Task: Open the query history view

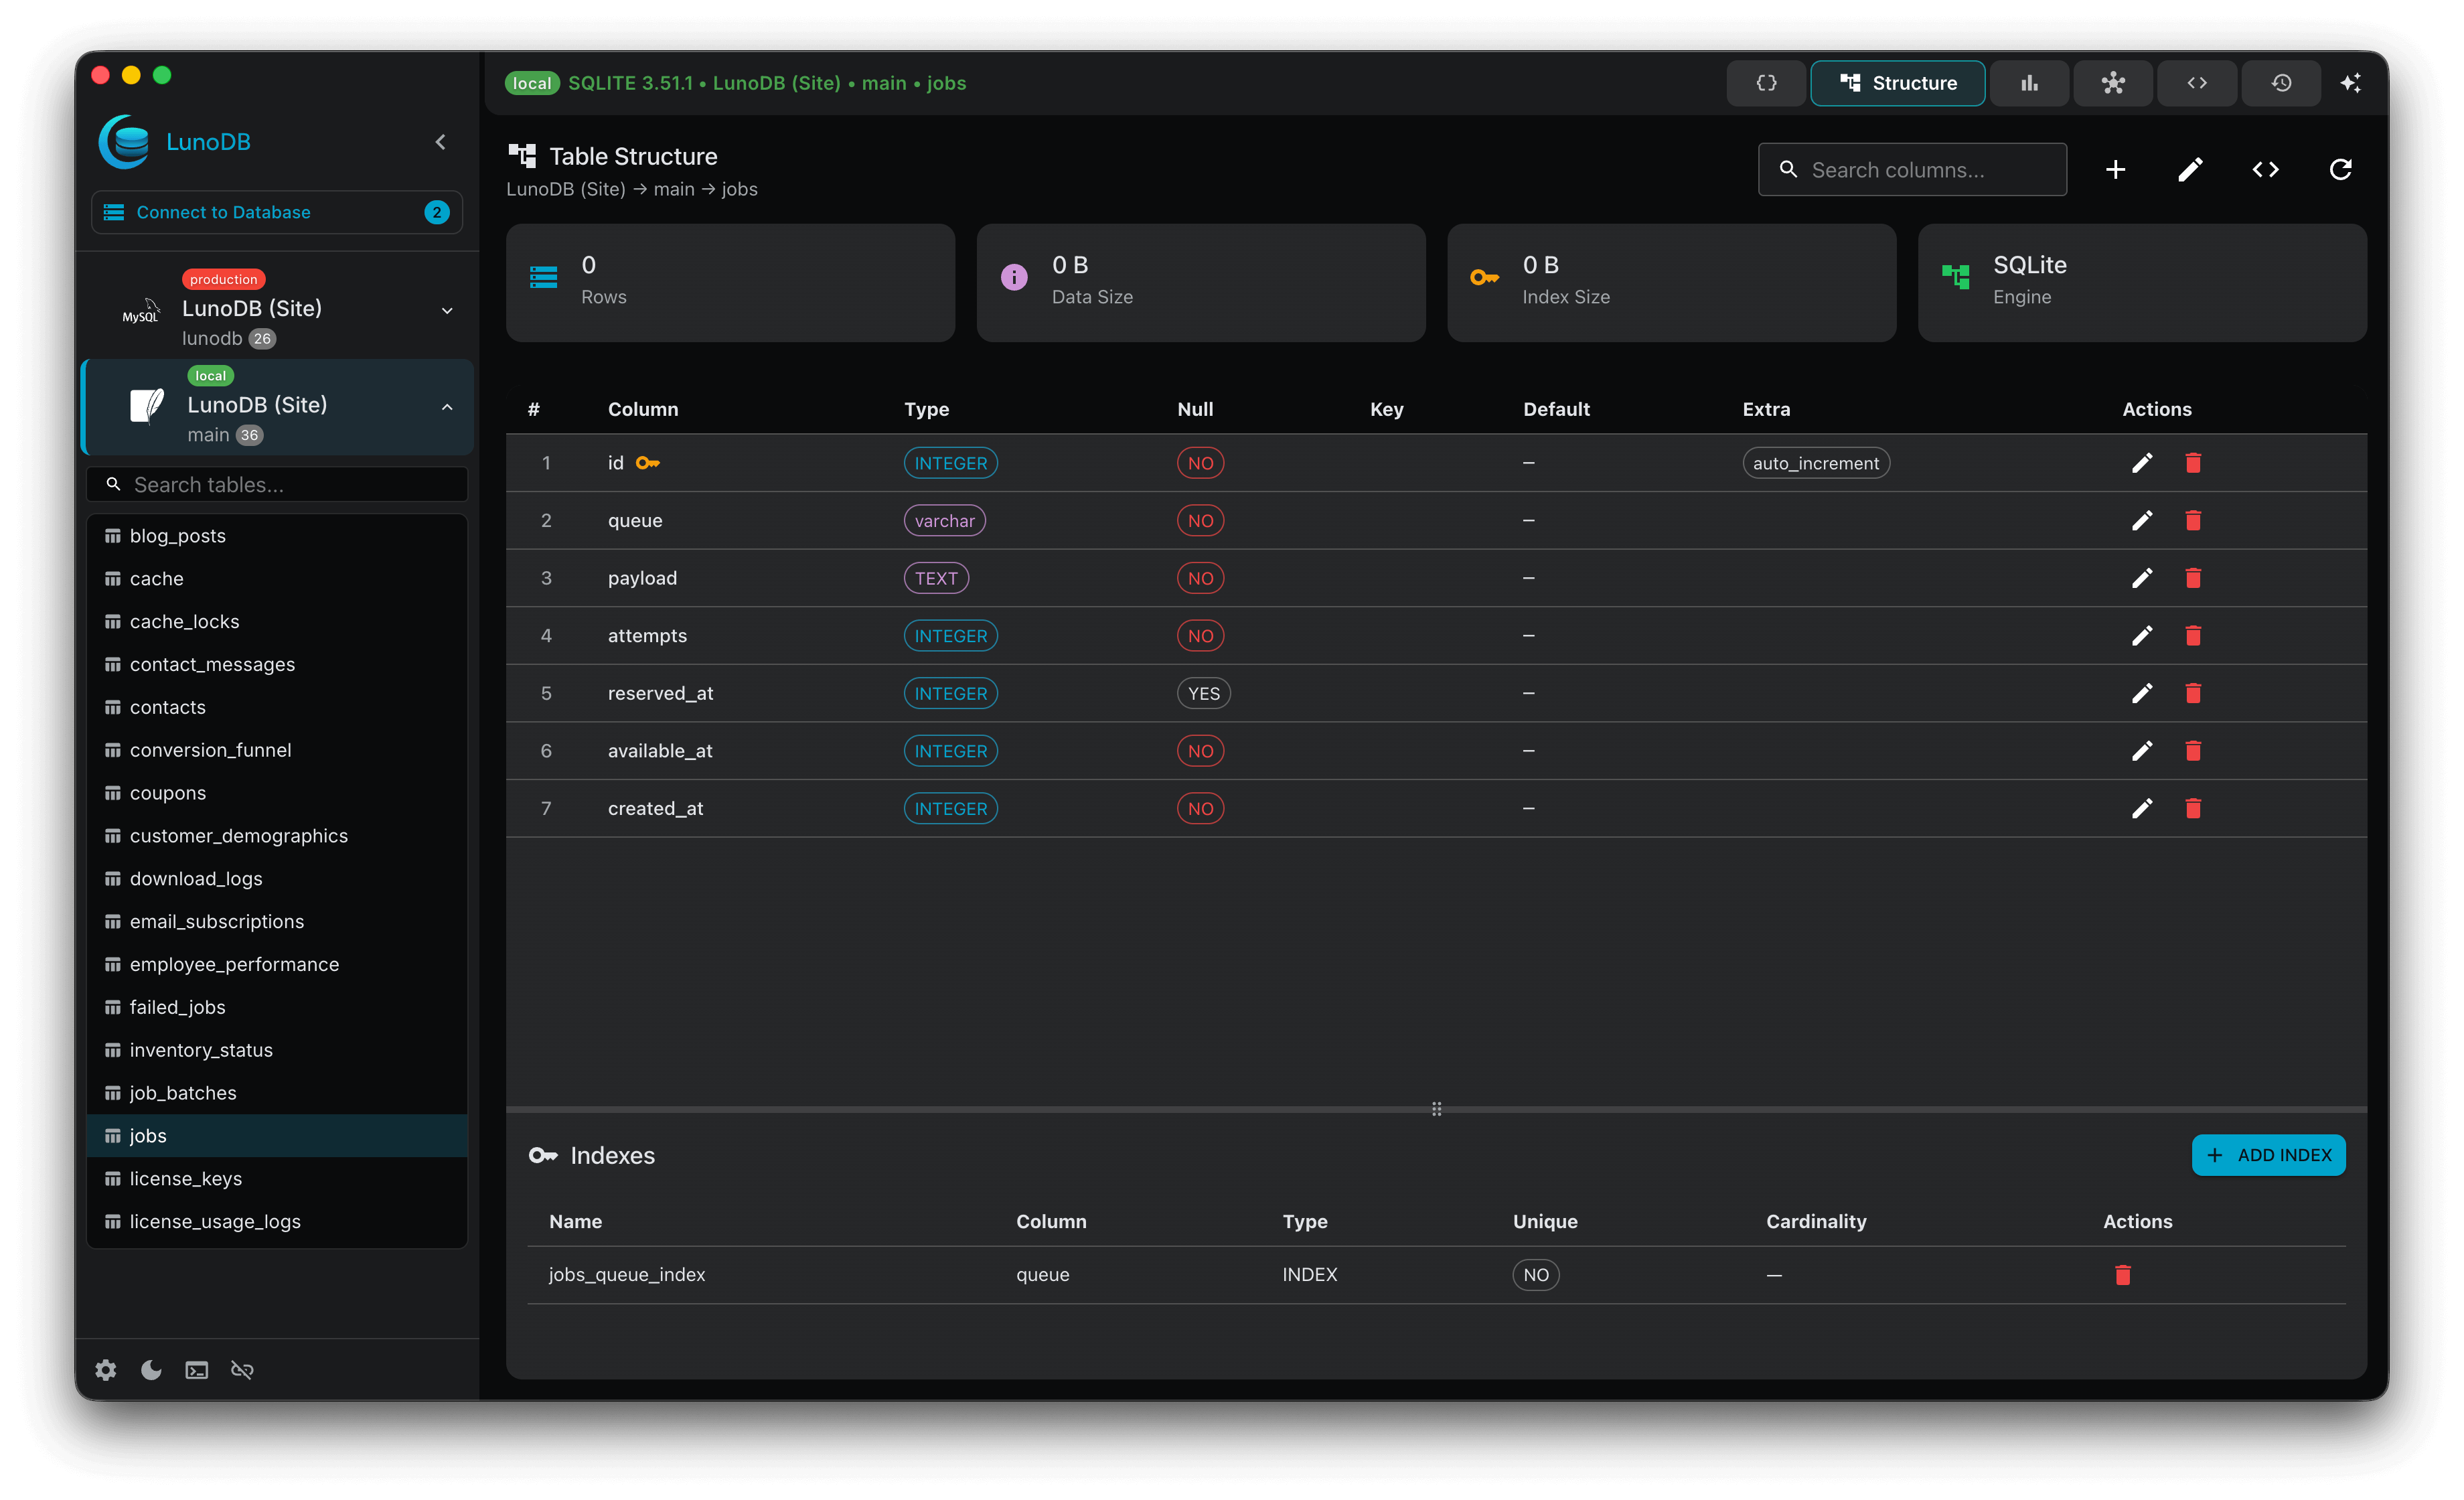Action: [2281, 83]
